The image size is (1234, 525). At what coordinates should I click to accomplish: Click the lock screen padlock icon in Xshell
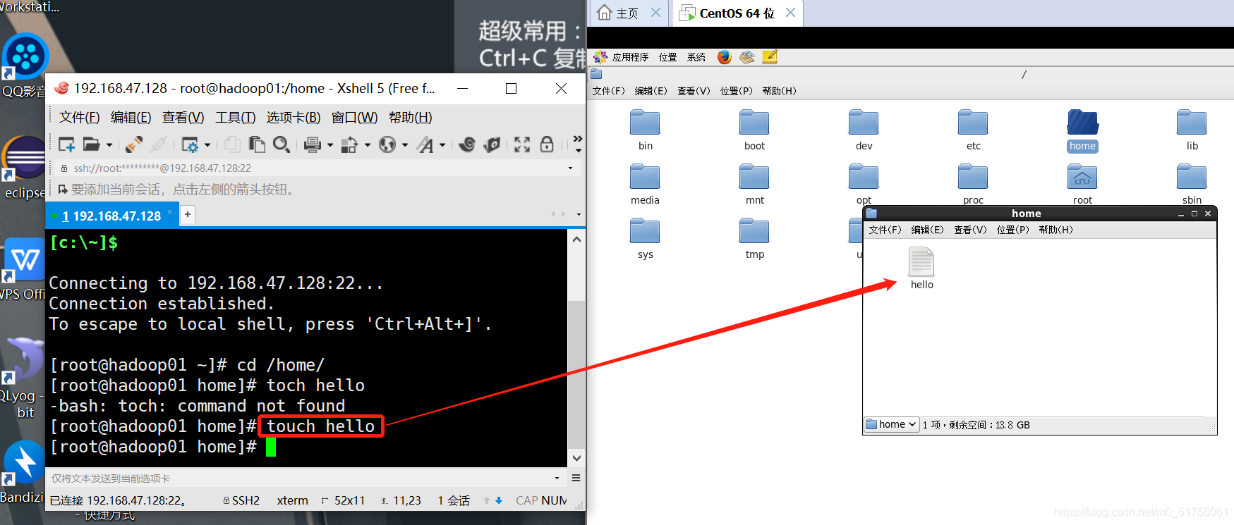tap(547, 144)
